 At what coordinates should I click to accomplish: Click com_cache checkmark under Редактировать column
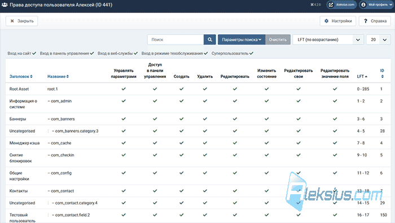tap(235, 143)
